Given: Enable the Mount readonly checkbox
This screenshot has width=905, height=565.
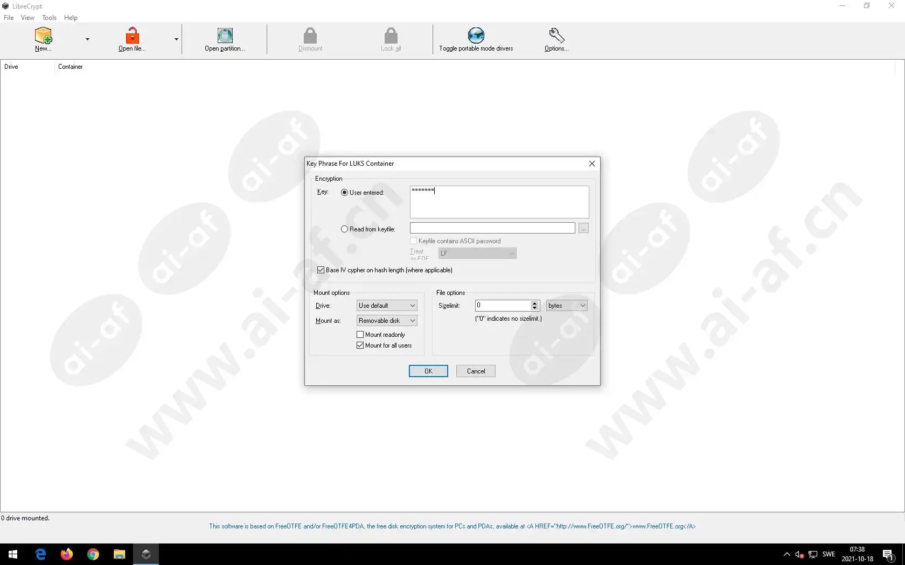Looking at the screenshot, I should pyautogui.click(x=360, y=335).
